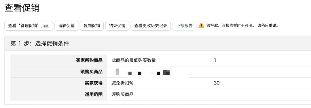Click the 第 1 步:选择促销条件 section header
The height and width of the screenshot is (108, 311).
click(x=40, y=44)
